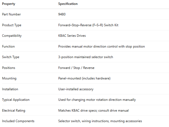Click the manual motor direction control description
Viewport: 169px width, 127px height.
(101, 46)
